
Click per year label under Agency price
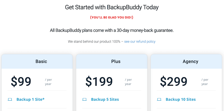pyautogui.click(x=205, y=82)
